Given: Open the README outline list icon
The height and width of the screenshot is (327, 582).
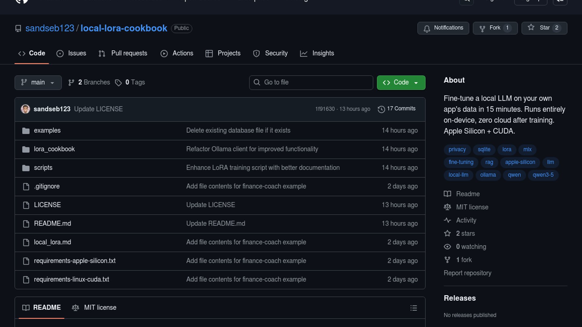Looking at the screenshot, I should coord(413,308).
